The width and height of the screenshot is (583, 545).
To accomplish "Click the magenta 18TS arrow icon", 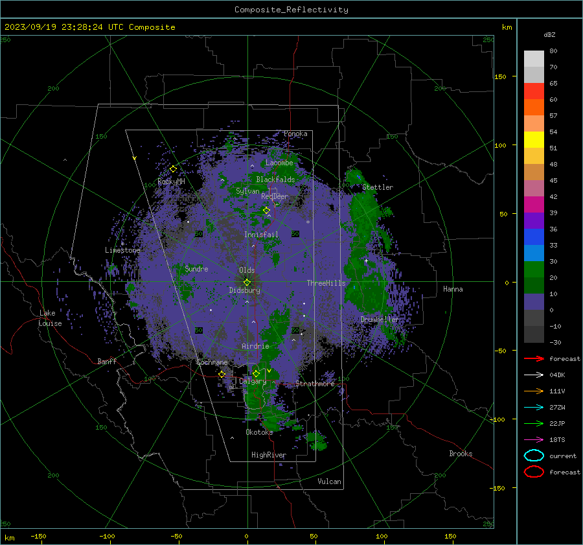I will click(x=534, y=440).
